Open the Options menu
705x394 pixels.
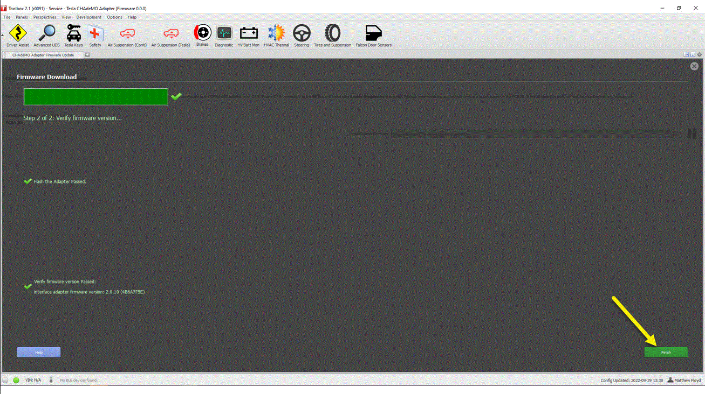[x=114, y=17]
